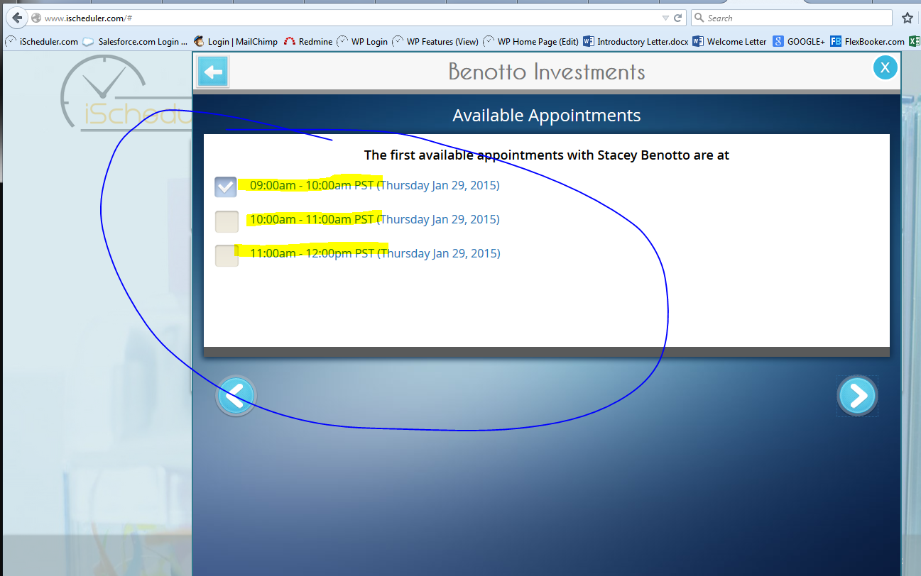Open the Introductory Letter.docx bookmark
The width and height of the screenshot is (921, 576).
point(636,42)
